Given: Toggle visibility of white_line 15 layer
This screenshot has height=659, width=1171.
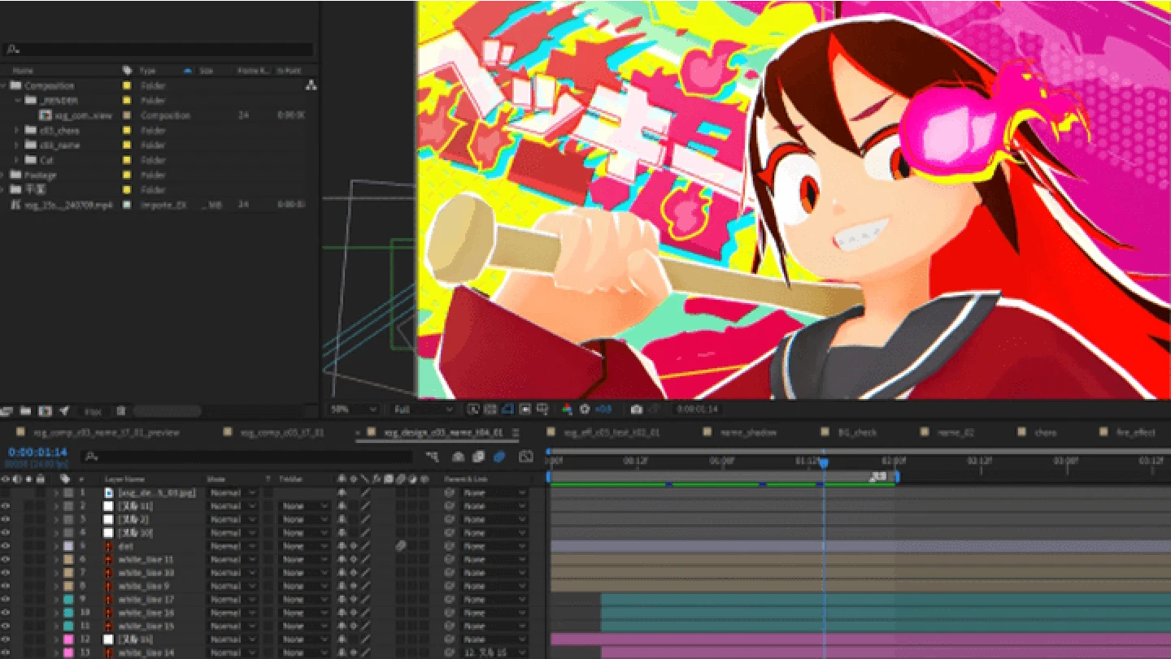Looking at the screenshot, I should (6, 626).
